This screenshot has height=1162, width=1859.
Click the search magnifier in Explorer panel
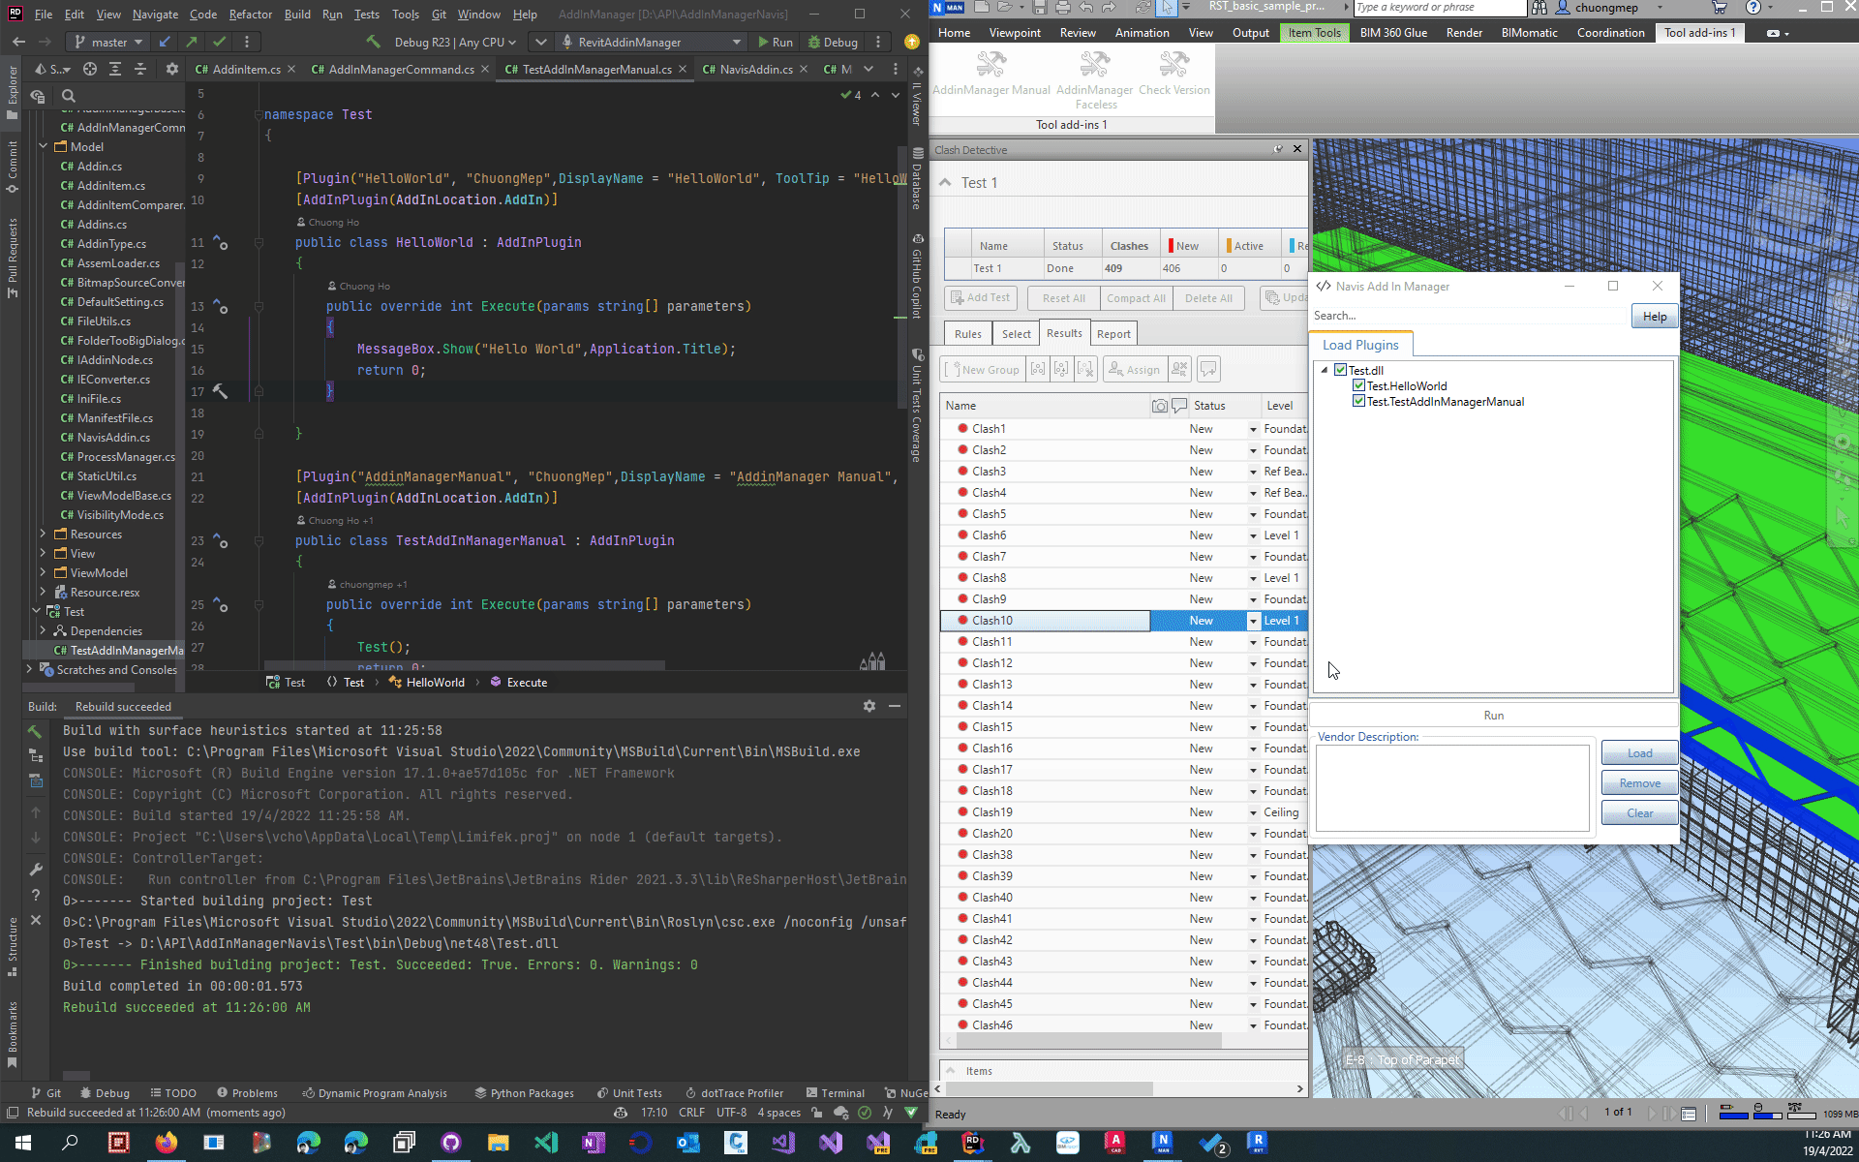(69, 96)
